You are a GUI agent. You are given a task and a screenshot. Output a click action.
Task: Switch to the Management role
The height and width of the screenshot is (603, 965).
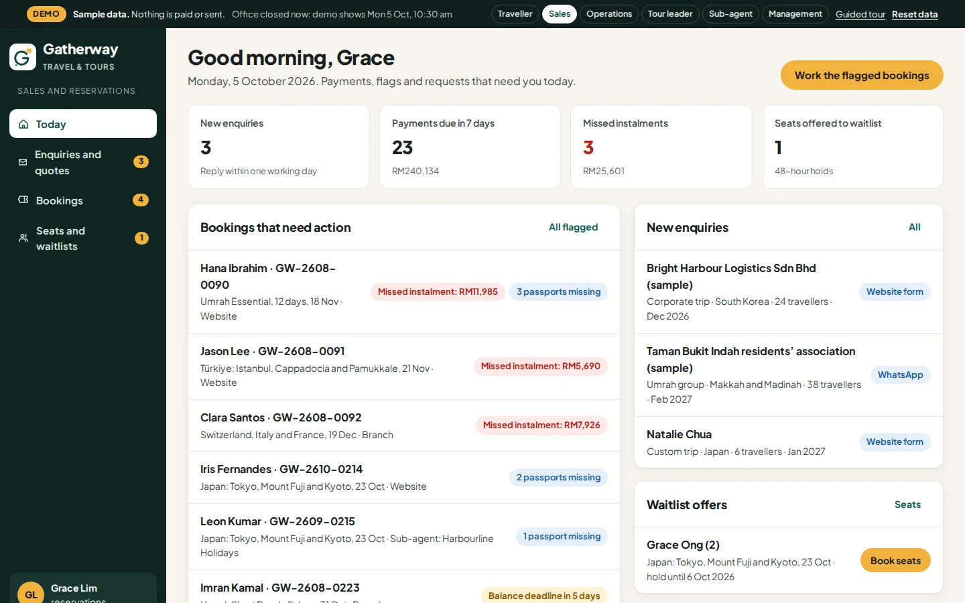click(795, 14)
